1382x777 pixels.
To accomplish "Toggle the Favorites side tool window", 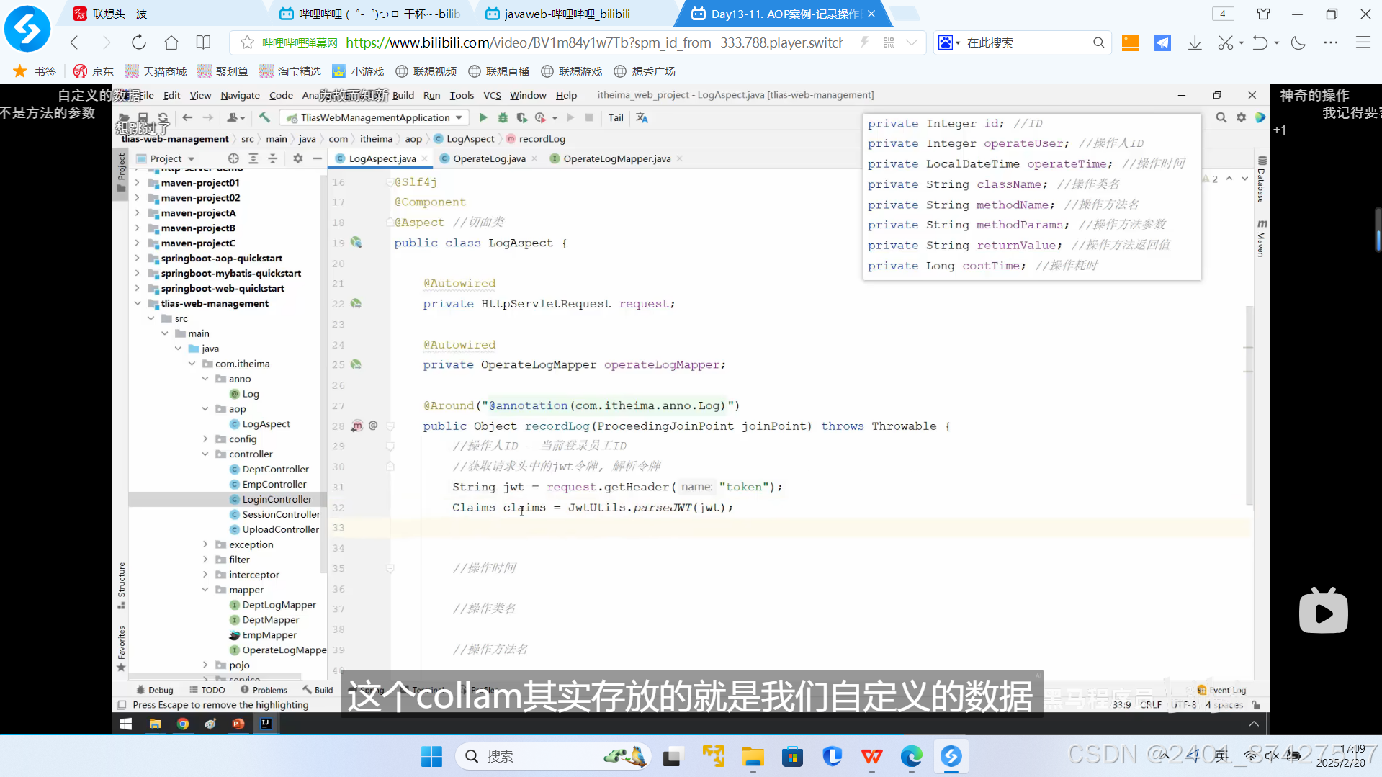I will [x=121, y=648].
